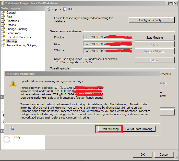
Task: Click the Files page icon
Action: tap(3, 17)
